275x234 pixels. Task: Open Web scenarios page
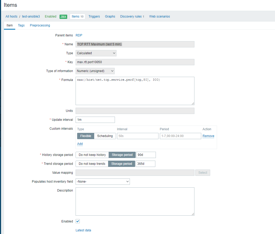point(160,17)
